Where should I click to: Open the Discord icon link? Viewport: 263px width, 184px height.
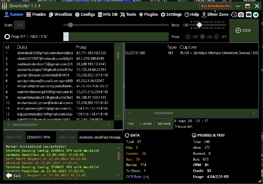click(248, 15)
